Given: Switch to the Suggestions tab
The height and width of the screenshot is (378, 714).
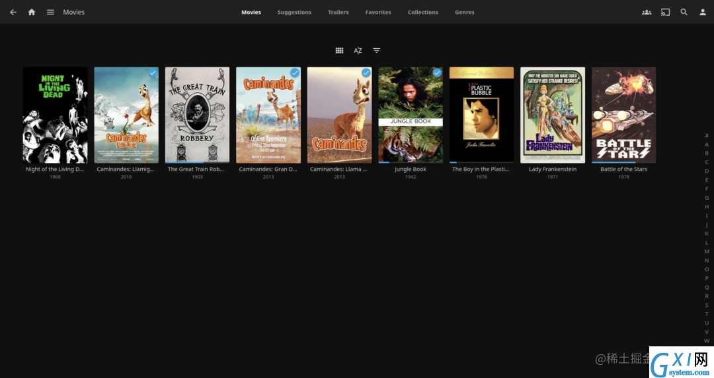Looking at the screenshot, I should [295, 13].
